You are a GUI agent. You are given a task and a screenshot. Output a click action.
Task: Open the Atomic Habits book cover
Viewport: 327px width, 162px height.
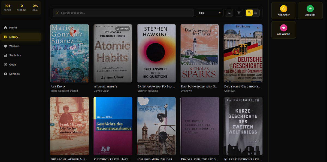pos(113,53)
